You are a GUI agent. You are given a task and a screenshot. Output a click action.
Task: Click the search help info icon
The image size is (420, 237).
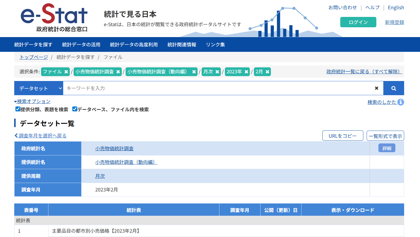(x=401, y=102)
